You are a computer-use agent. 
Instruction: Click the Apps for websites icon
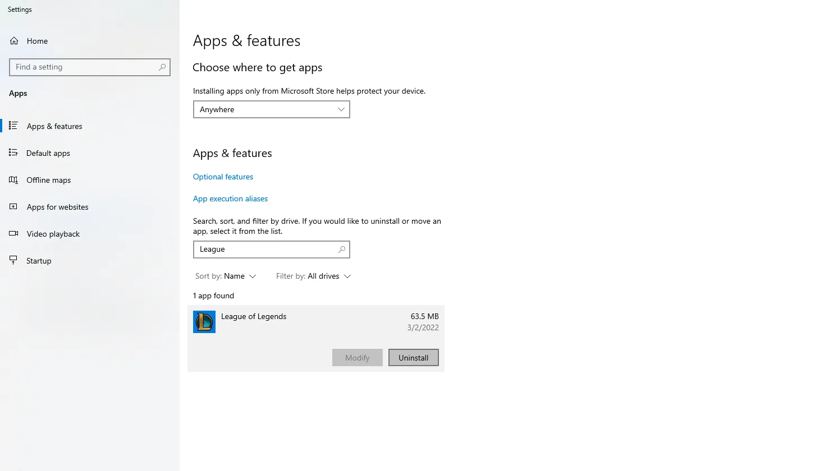pyautogui.click(x=13, y=206)
